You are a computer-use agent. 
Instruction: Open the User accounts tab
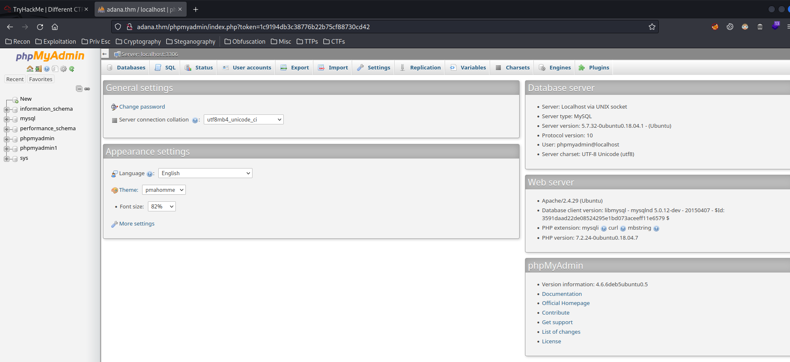click(247, 67)
